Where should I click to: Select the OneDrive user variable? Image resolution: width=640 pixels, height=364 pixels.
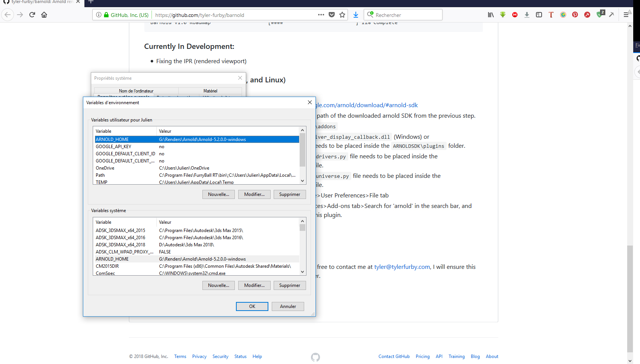(x=197, y=168)
